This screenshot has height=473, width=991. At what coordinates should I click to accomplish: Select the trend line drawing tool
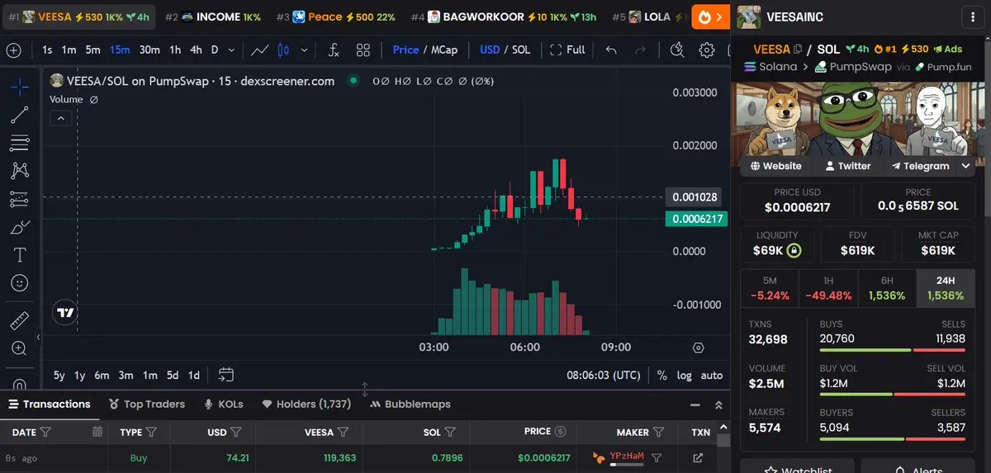click(x=20, y=115)
